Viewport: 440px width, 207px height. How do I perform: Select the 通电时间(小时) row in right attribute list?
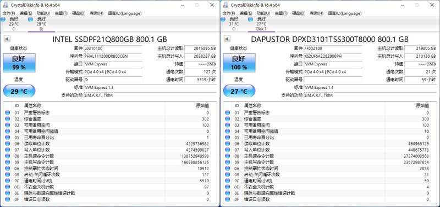point(329,181)
